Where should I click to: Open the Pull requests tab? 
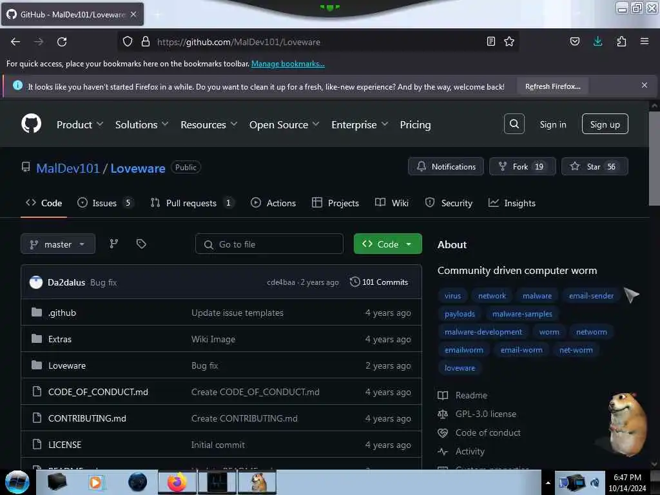(x=192, y=203)
